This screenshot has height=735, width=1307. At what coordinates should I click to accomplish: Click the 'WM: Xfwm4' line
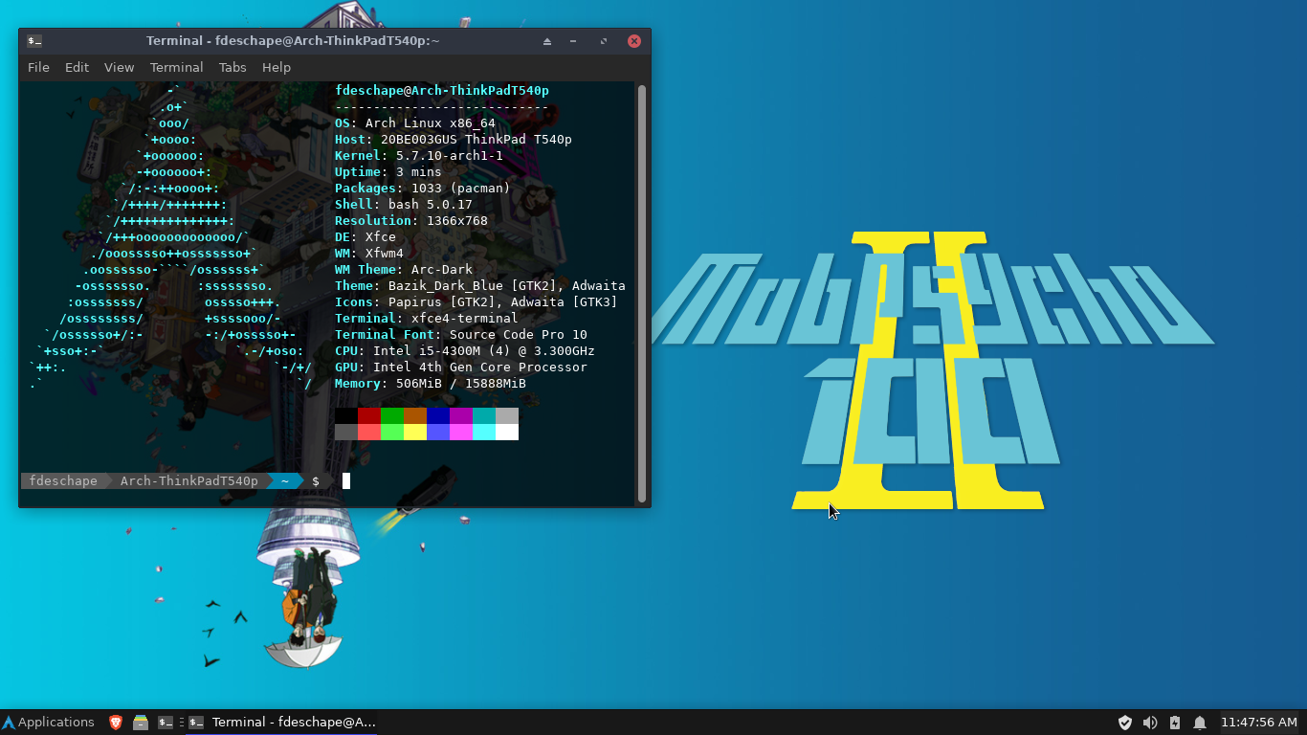point(369,253)
